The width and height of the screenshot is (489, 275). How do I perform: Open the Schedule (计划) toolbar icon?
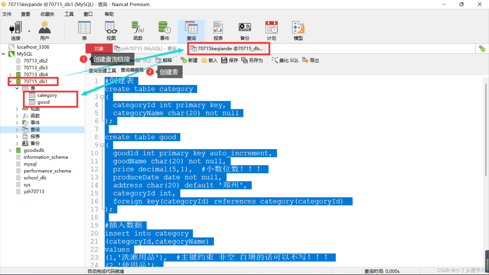point(271,31)
